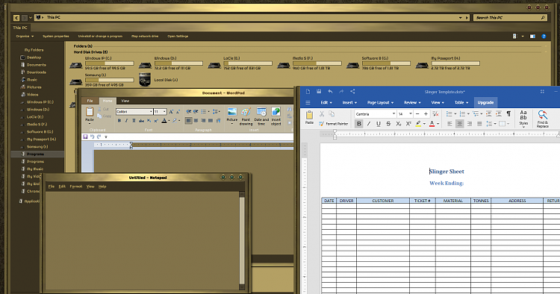Apply italic in Slinger Template editor
The height and width of the screenshot is (294, 560).
(x=369, y=124)
